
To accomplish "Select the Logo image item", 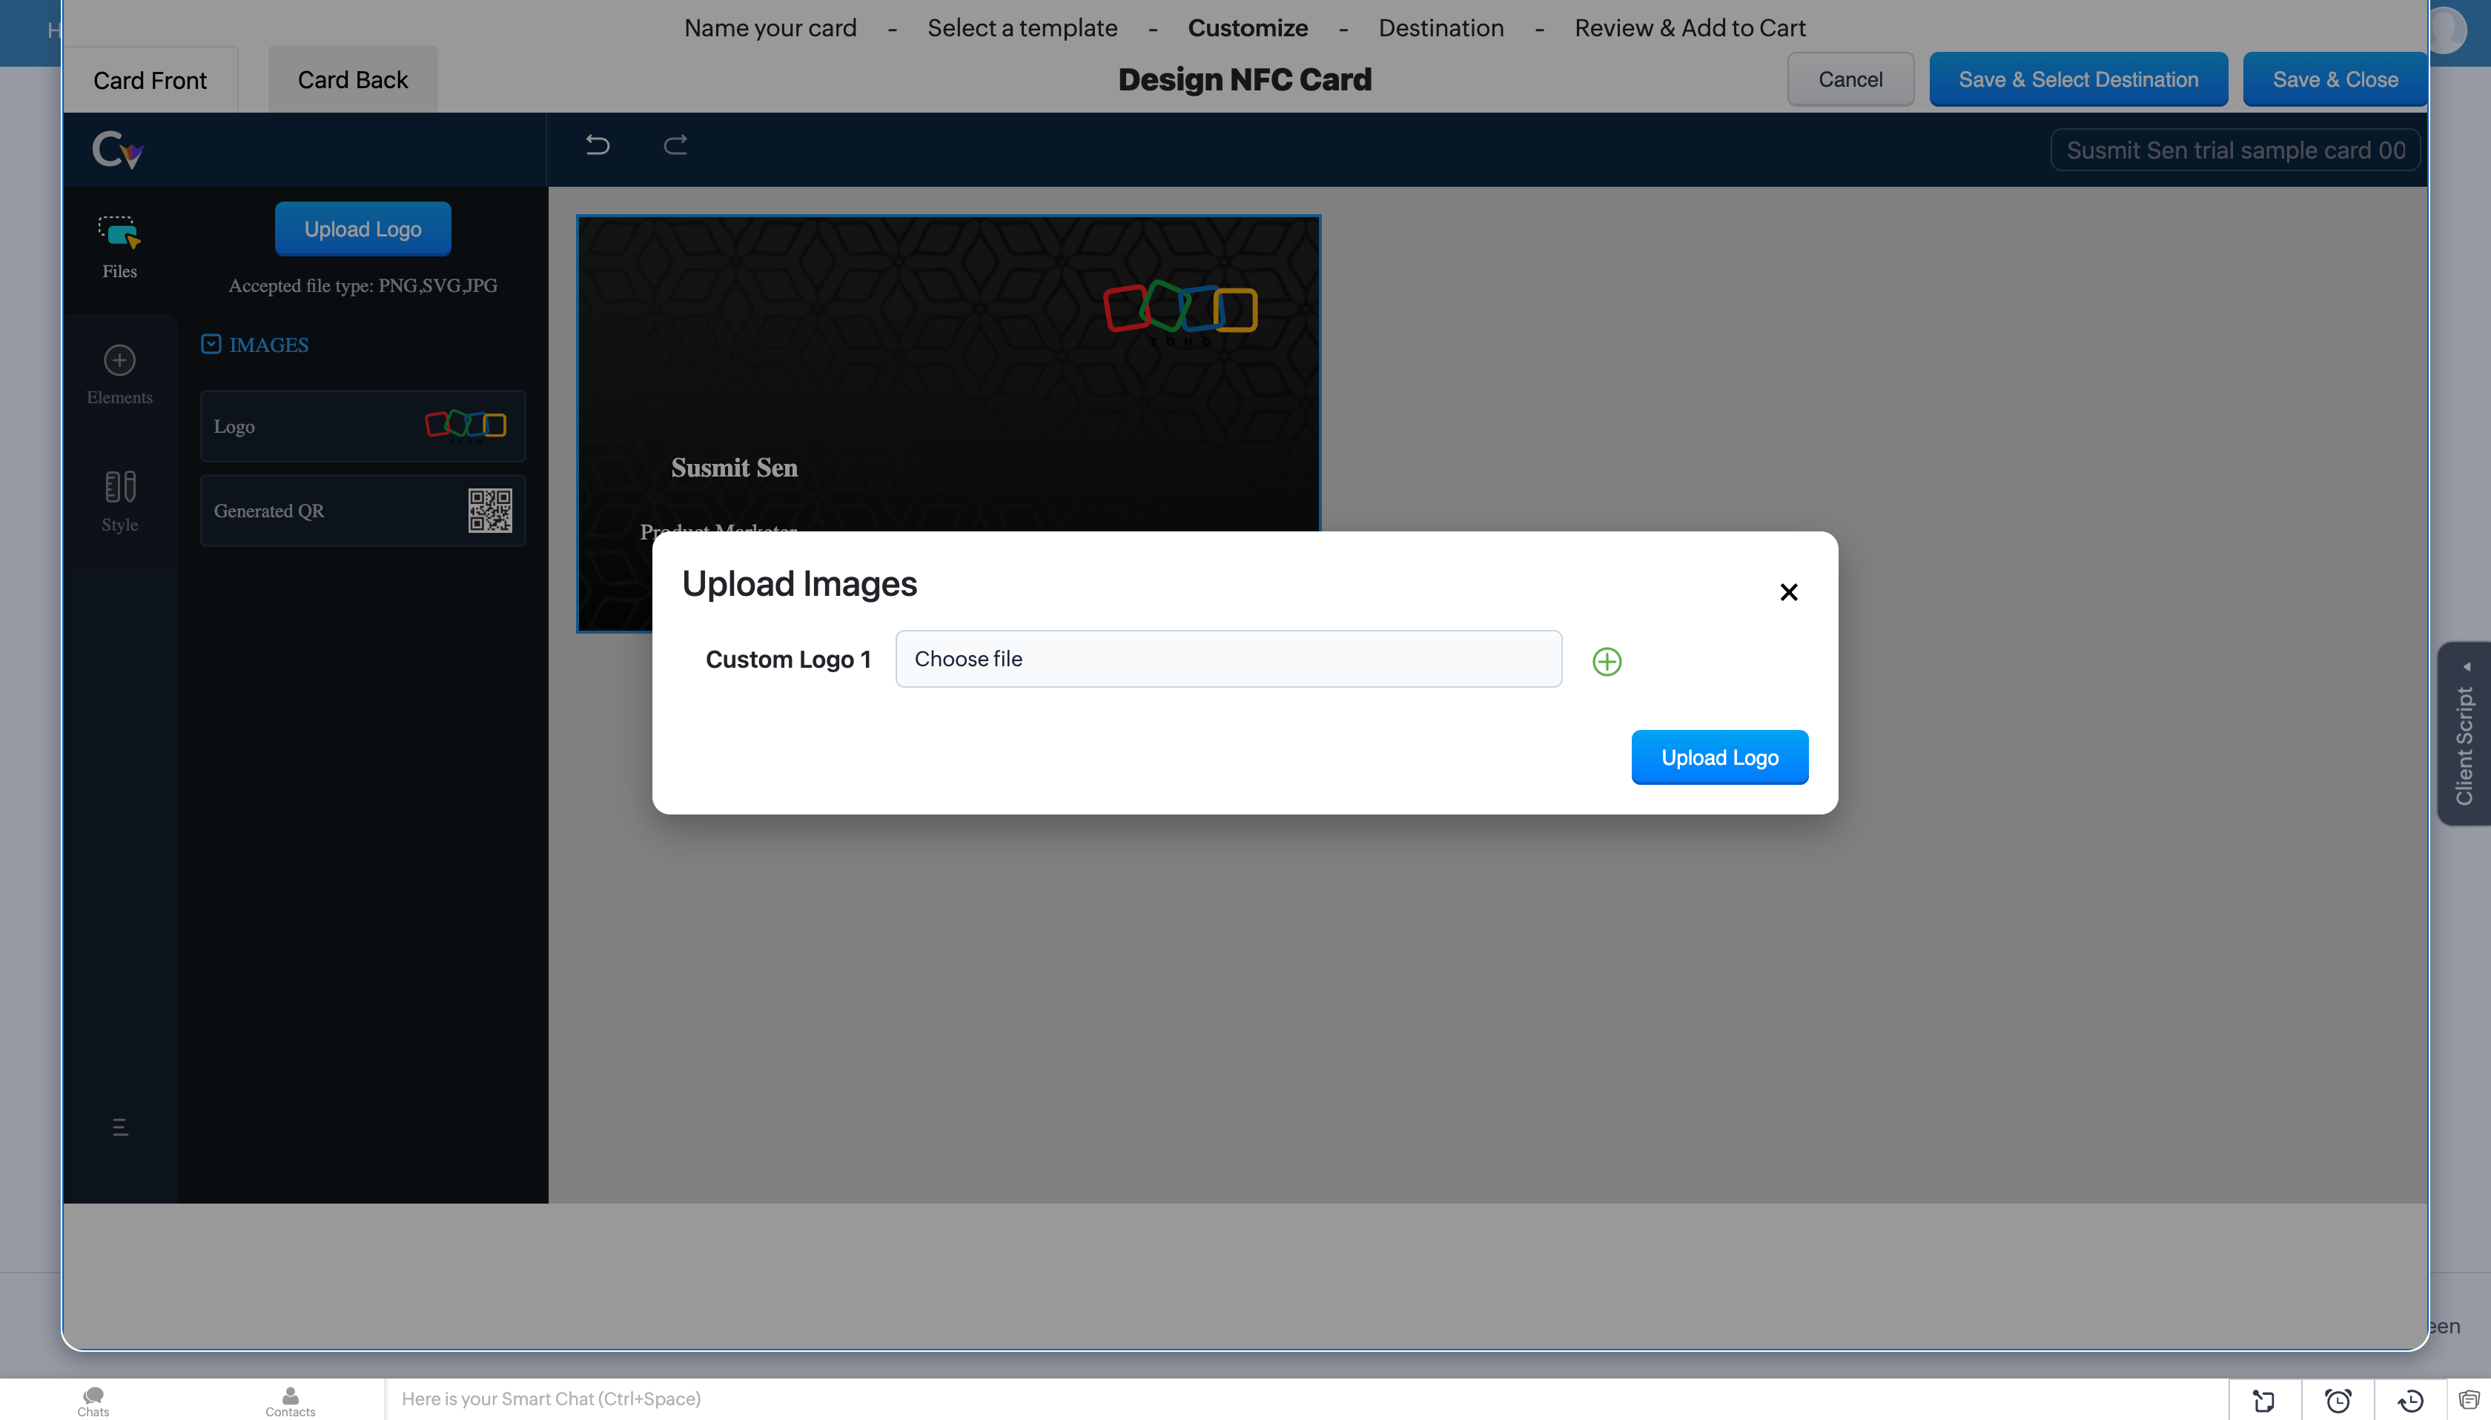I will tap(362, 426).
